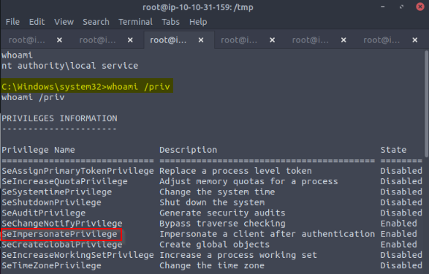This screenshot has height=274, width=429.
Task: Minimize the terminal window
Action: coord(383,7)
